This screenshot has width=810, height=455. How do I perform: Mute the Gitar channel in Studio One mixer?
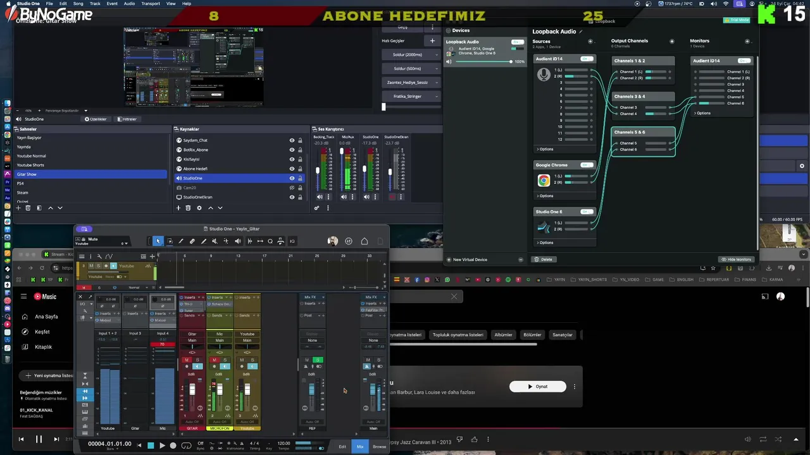(x=187, y=360)
